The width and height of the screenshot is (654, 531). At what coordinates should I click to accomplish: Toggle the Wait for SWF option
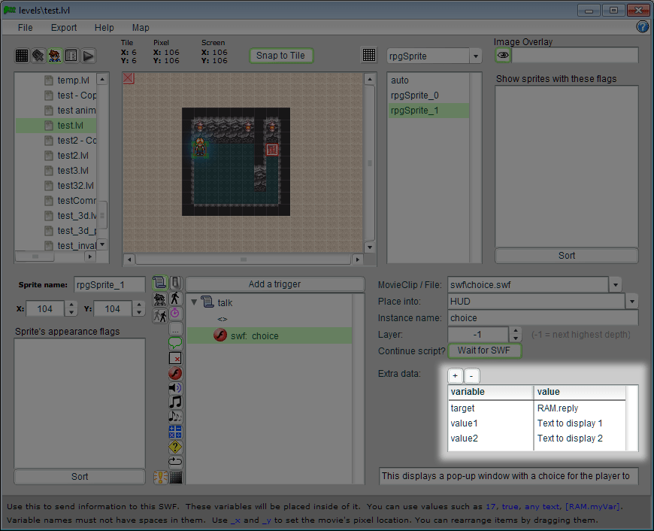pos(484,350)
